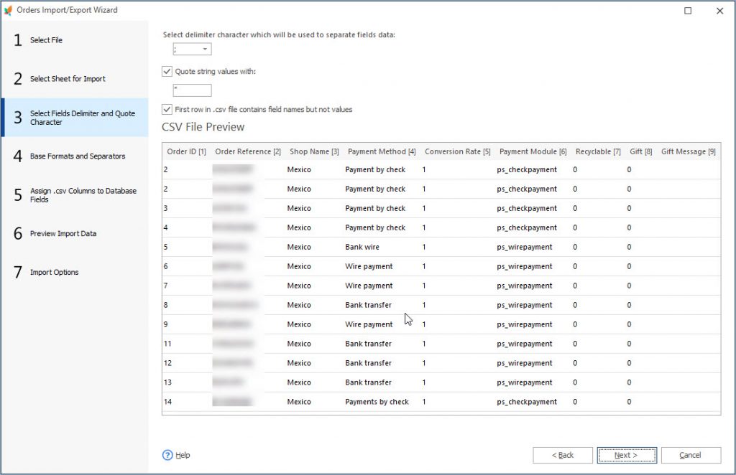This screenshot has height=475, width=736.
Task: Click the Next button
Action: (x=626, y=454)
